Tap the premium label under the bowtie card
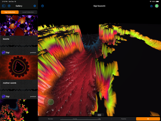 (33, 53)
